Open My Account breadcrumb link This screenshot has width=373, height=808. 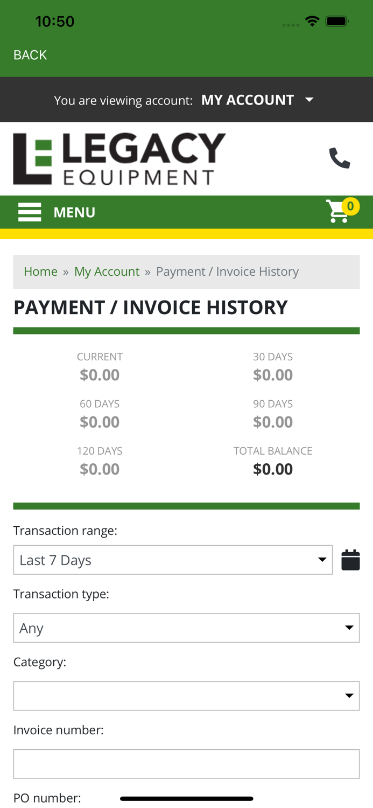[x=107, y=271]
